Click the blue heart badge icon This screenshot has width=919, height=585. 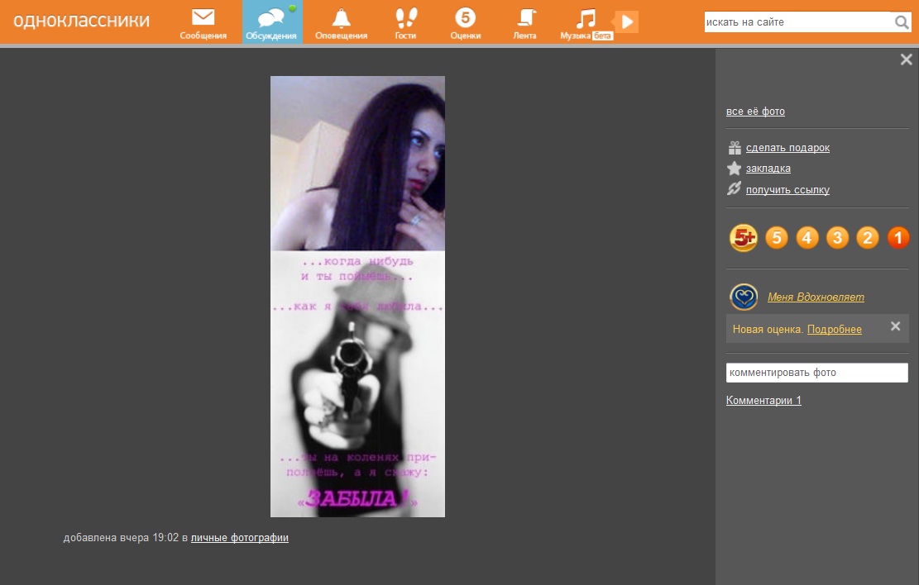tap(743, 297)
